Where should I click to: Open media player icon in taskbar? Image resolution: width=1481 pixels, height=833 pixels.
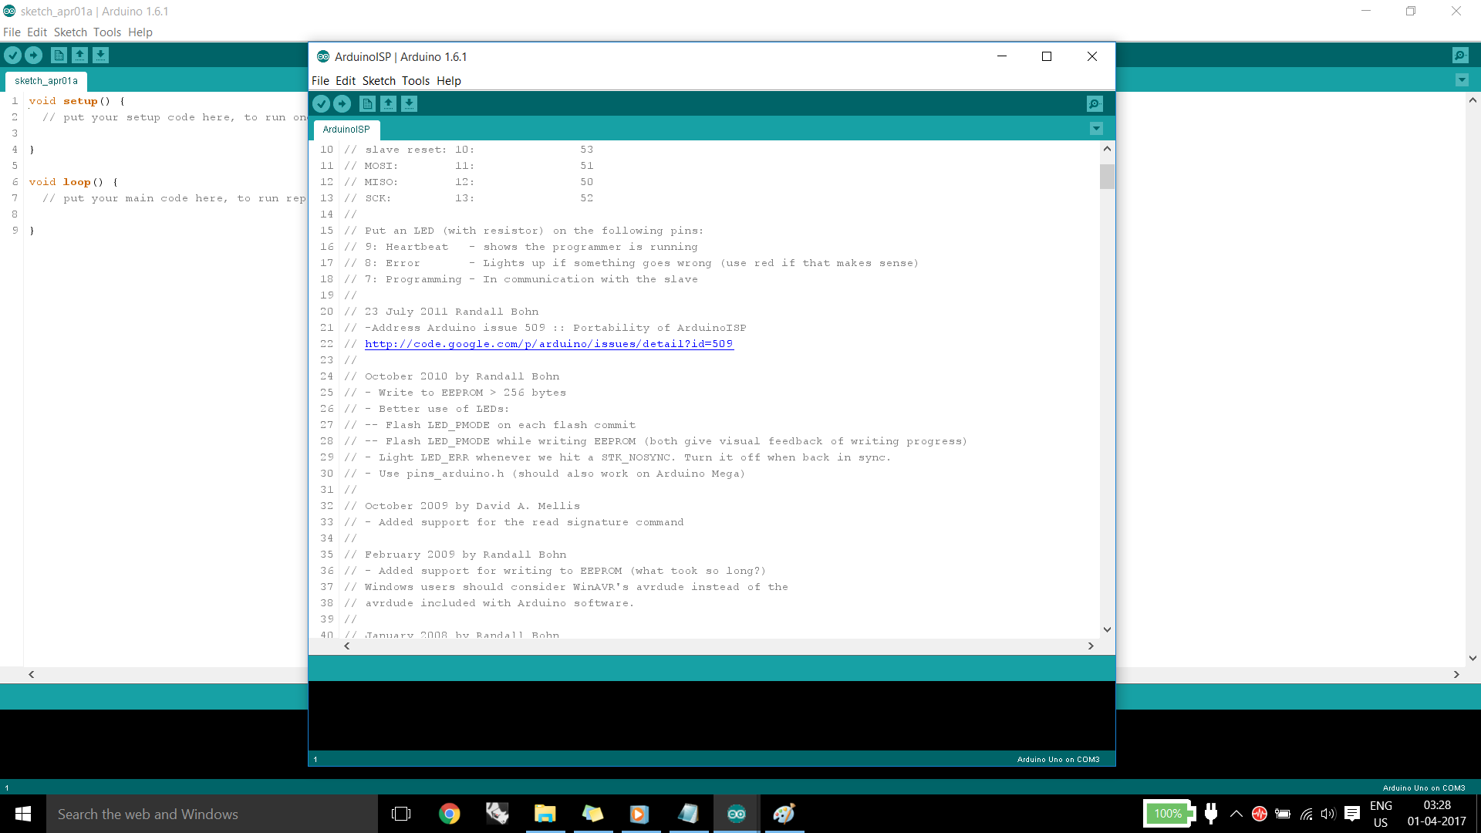click(639, 814)
